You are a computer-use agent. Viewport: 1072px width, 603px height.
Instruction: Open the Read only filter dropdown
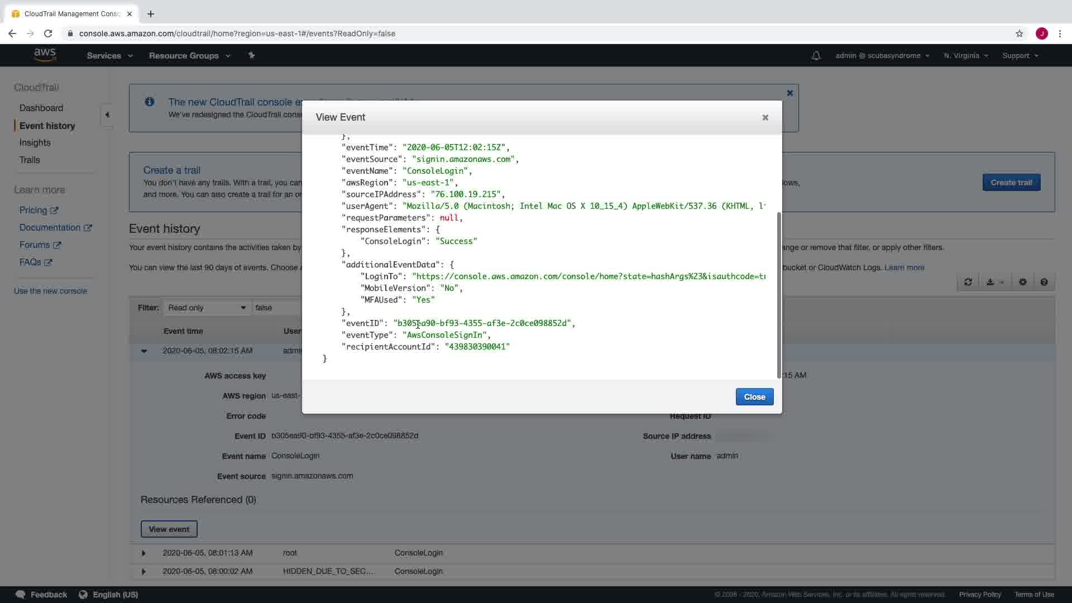207,308
